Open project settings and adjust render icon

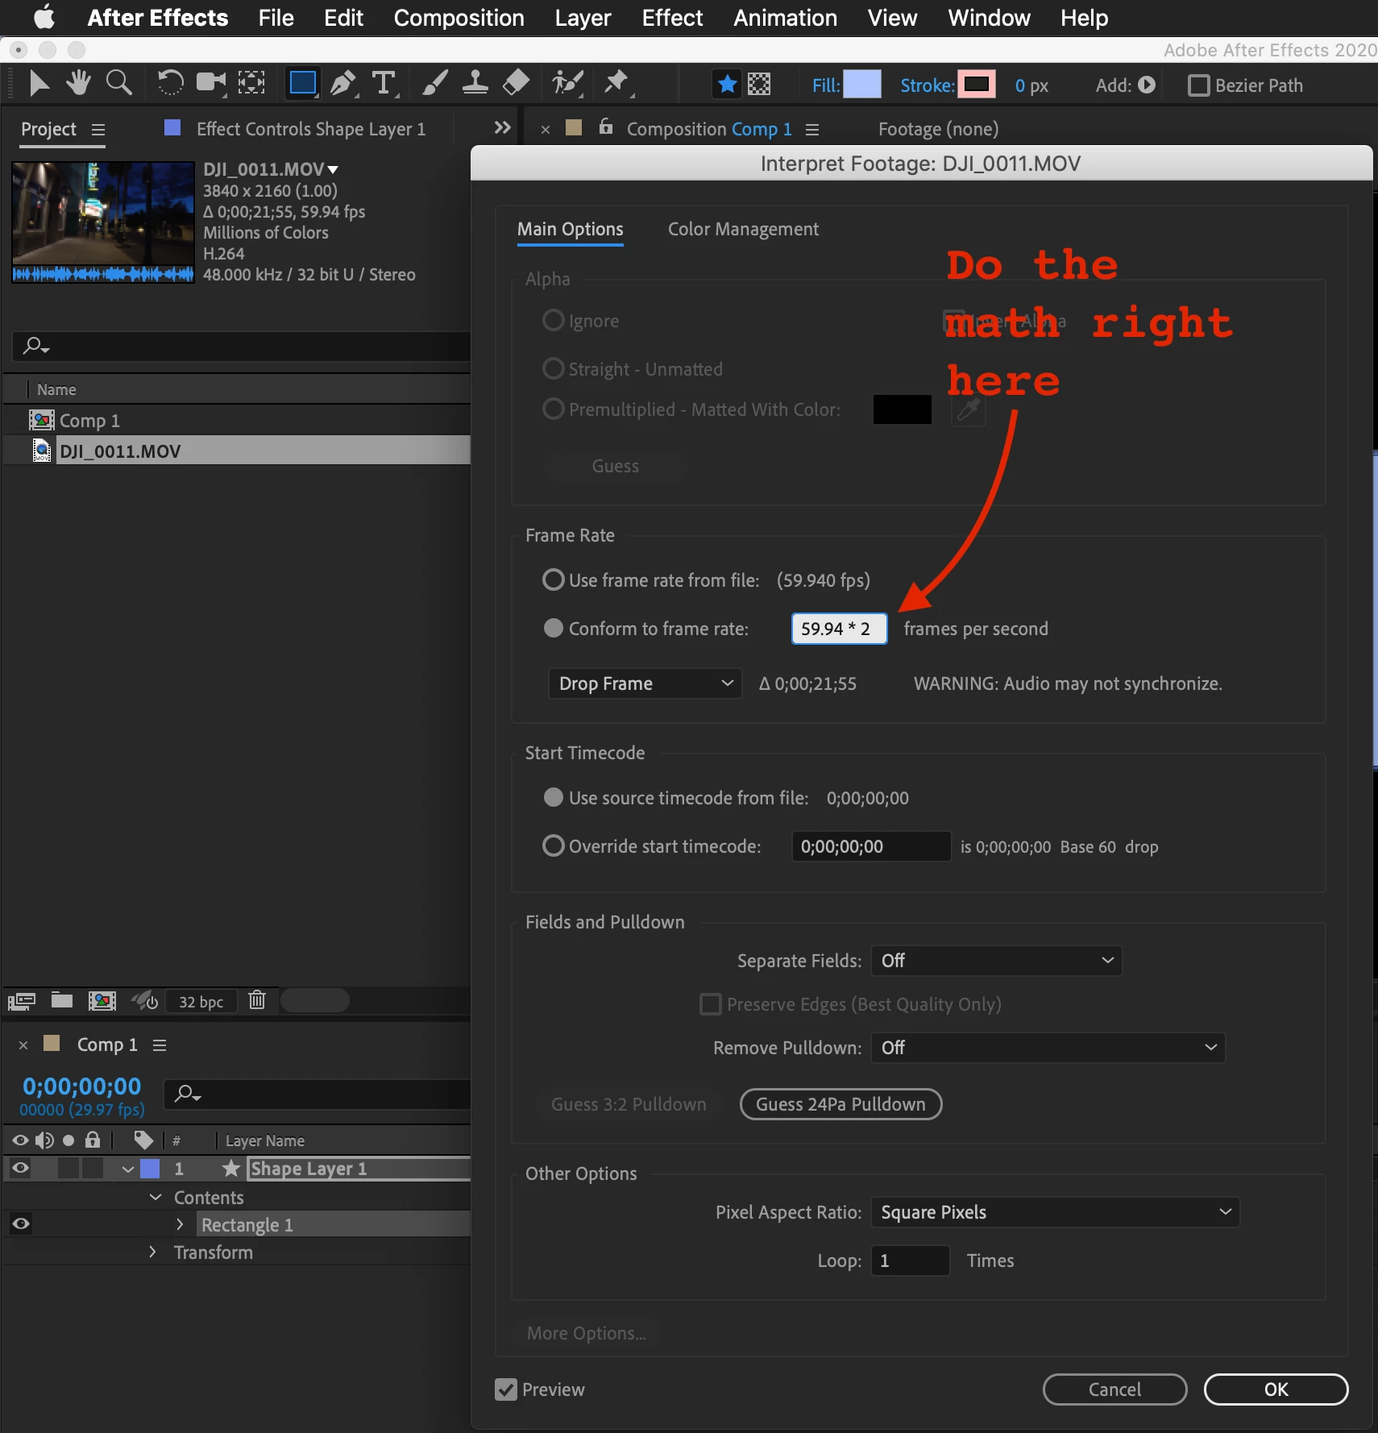[x=145, y=1001]
